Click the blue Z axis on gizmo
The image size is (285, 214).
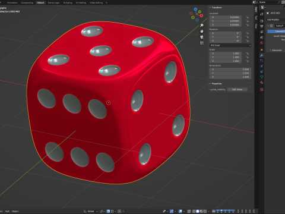[195, 9]
